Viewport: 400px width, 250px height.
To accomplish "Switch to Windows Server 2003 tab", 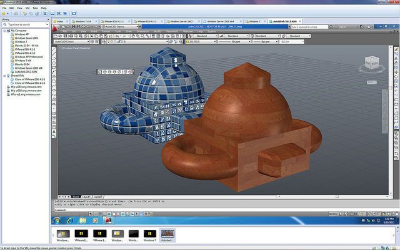I will 182,21.
